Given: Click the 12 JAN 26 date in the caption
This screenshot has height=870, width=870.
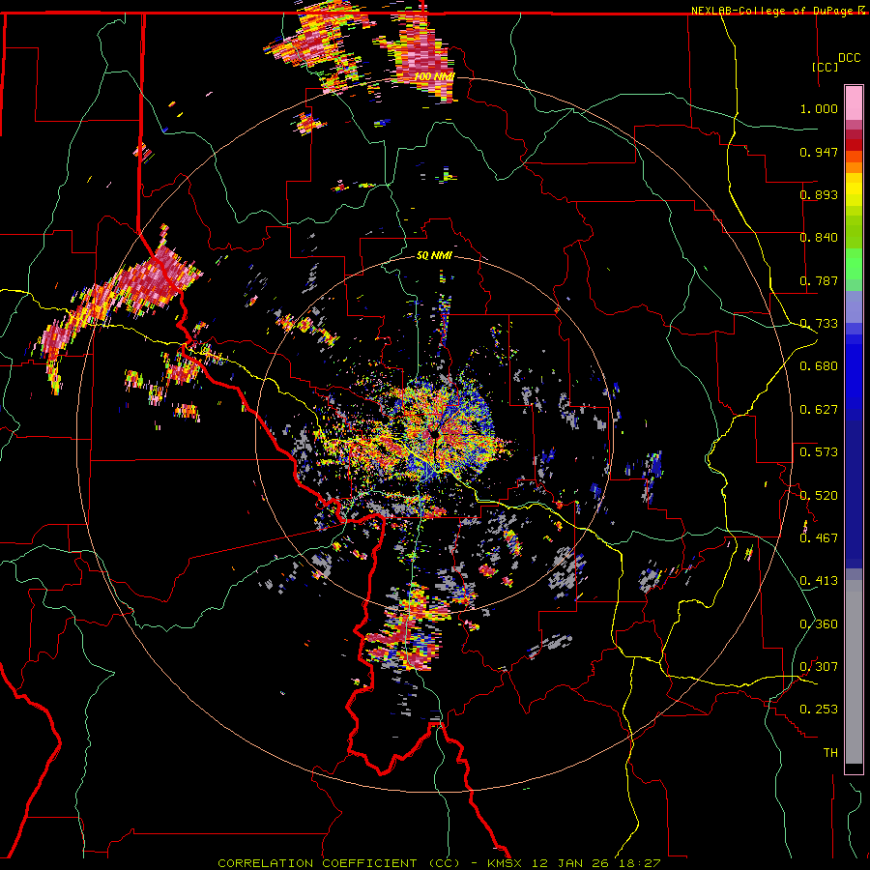Looking at the screenshot, I should 570,863.
